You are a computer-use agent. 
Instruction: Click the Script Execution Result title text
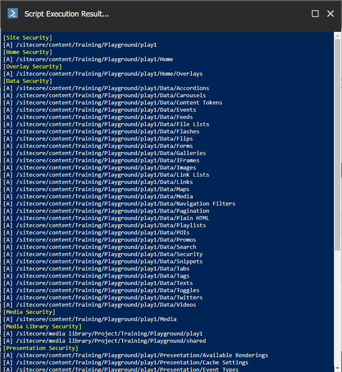[66, 14]
